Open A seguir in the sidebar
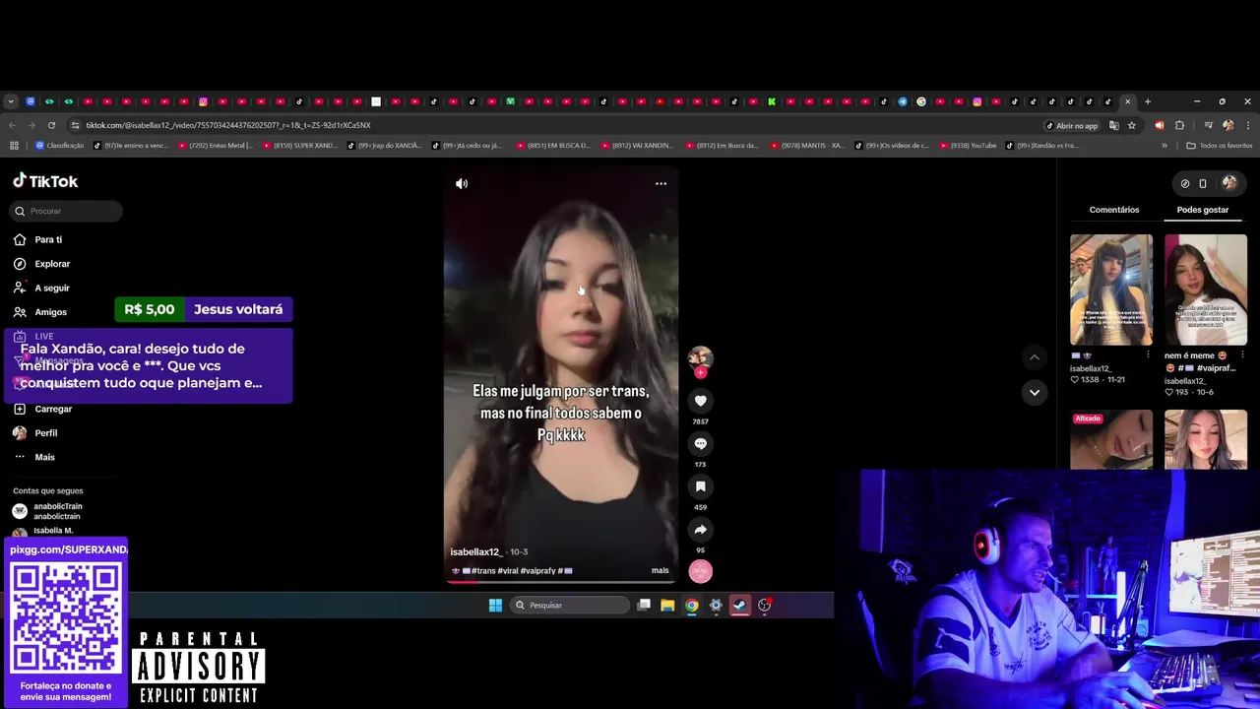Viewport: 1260px width, 709px height. pyautogui.click(x=52, y=288)
